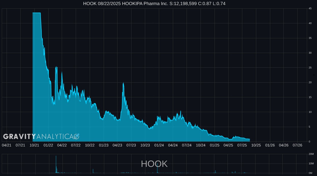
Task: Select the 01/25 date on the x-axis
Action: (215, 145)
